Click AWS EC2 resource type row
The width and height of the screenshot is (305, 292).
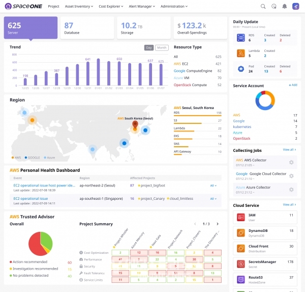tap(197, 64)
